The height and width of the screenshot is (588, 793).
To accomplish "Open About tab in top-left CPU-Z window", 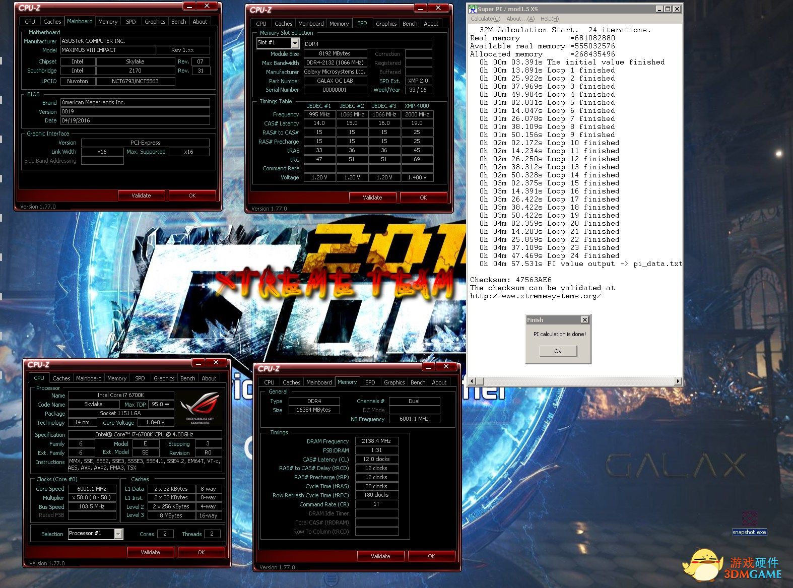I will tap(200, 22).
